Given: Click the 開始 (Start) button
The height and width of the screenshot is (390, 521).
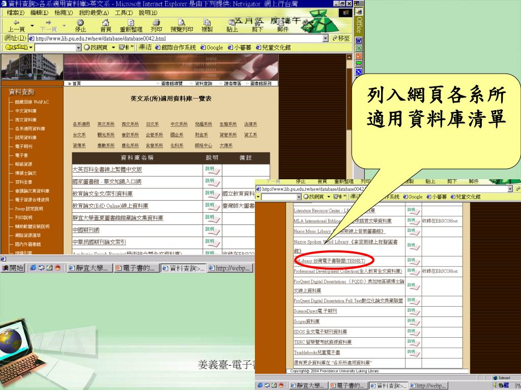Looking at the screenshot, I should (x=13, y=268).
